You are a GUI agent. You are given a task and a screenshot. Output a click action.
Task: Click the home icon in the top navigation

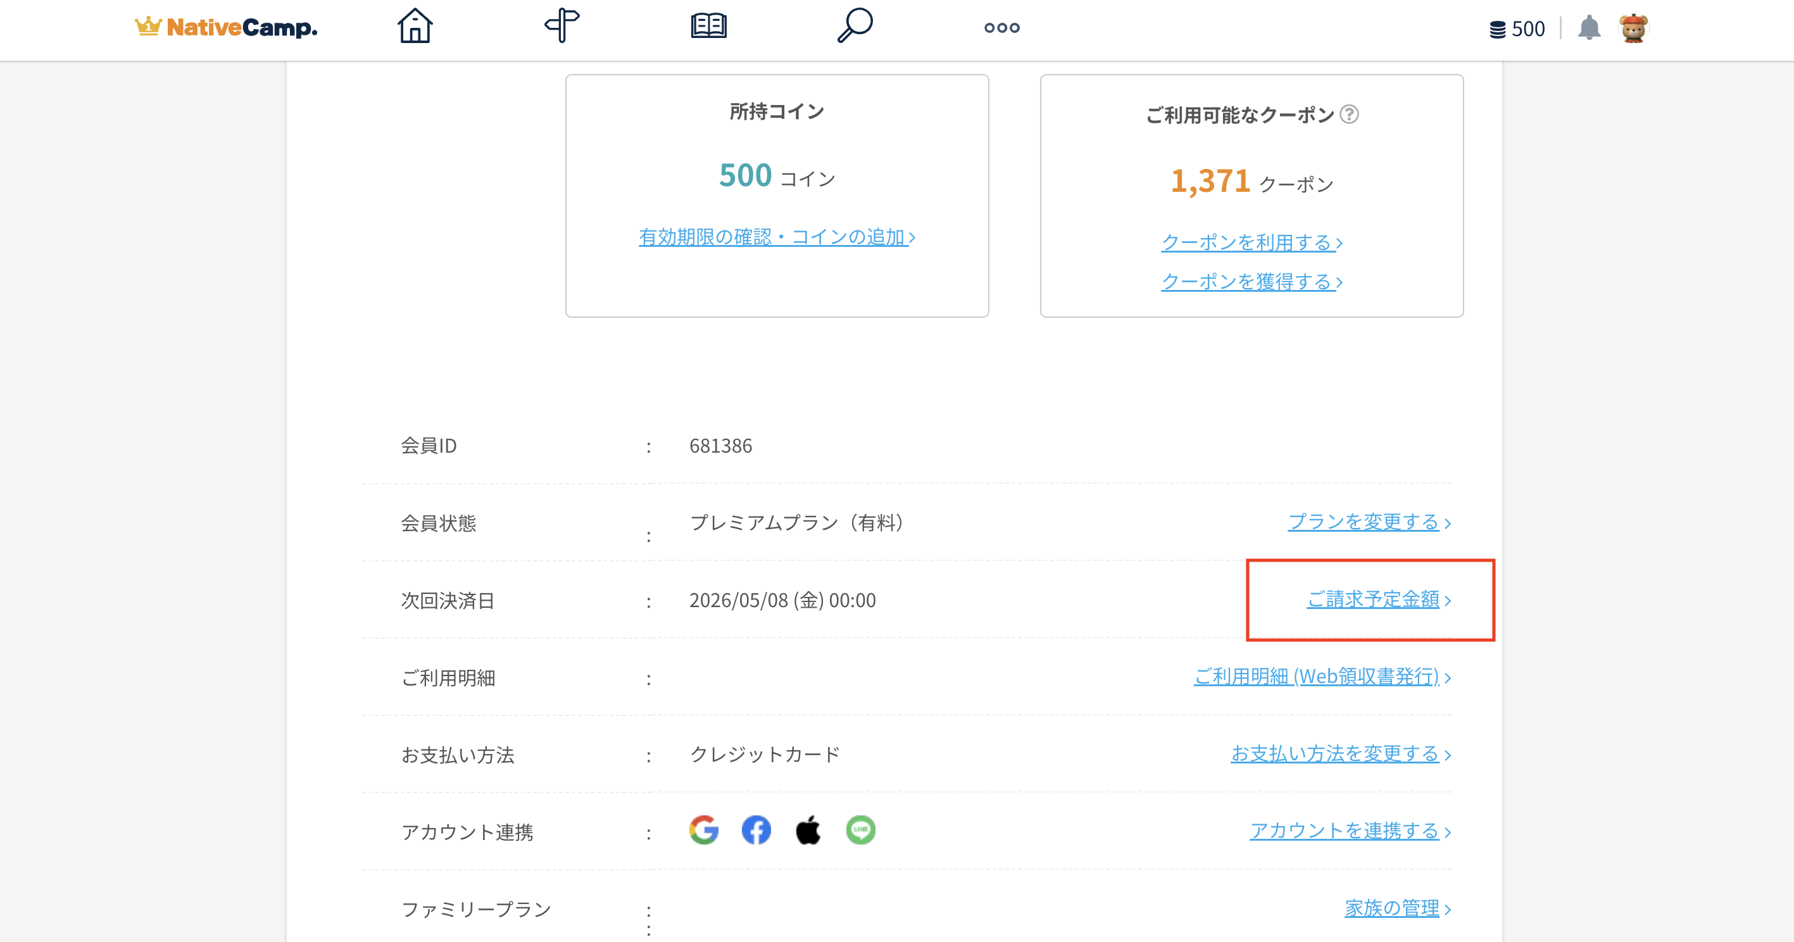(x=415, y=27)
